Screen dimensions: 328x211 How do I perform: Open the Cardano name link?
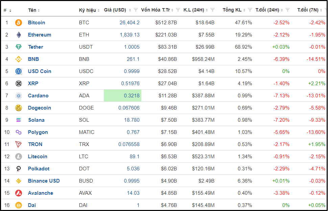(x=38, y=96)
